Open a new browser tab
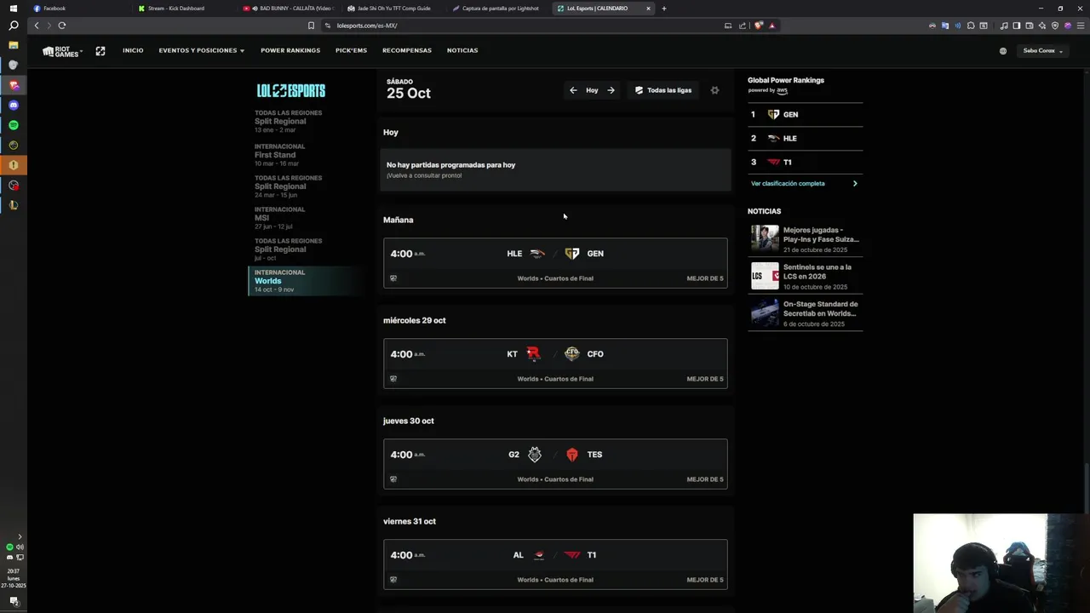 tap(664, 9)
